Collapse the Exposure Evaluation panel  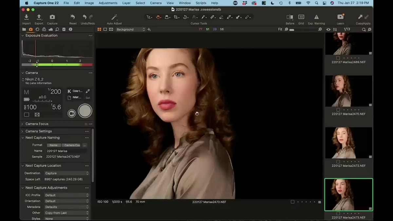(23, 36)
